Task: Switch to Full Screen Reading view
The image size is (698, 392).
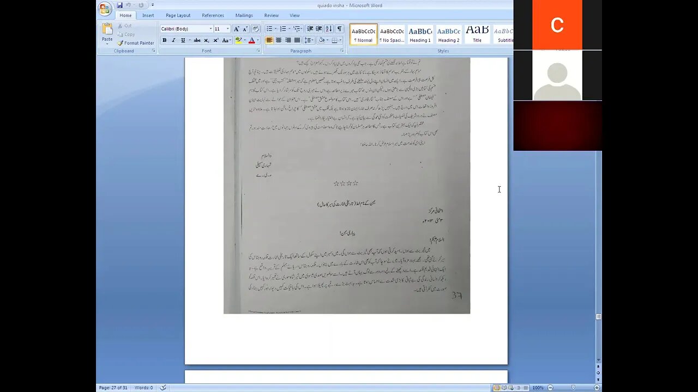Action: click(x=504, y=388)
